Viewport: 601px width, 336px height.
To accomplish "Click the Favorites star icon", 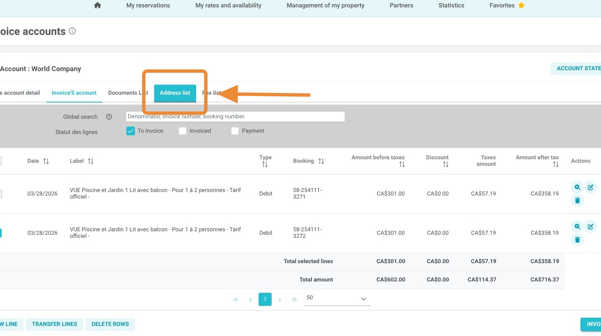I will pos(521,6).
